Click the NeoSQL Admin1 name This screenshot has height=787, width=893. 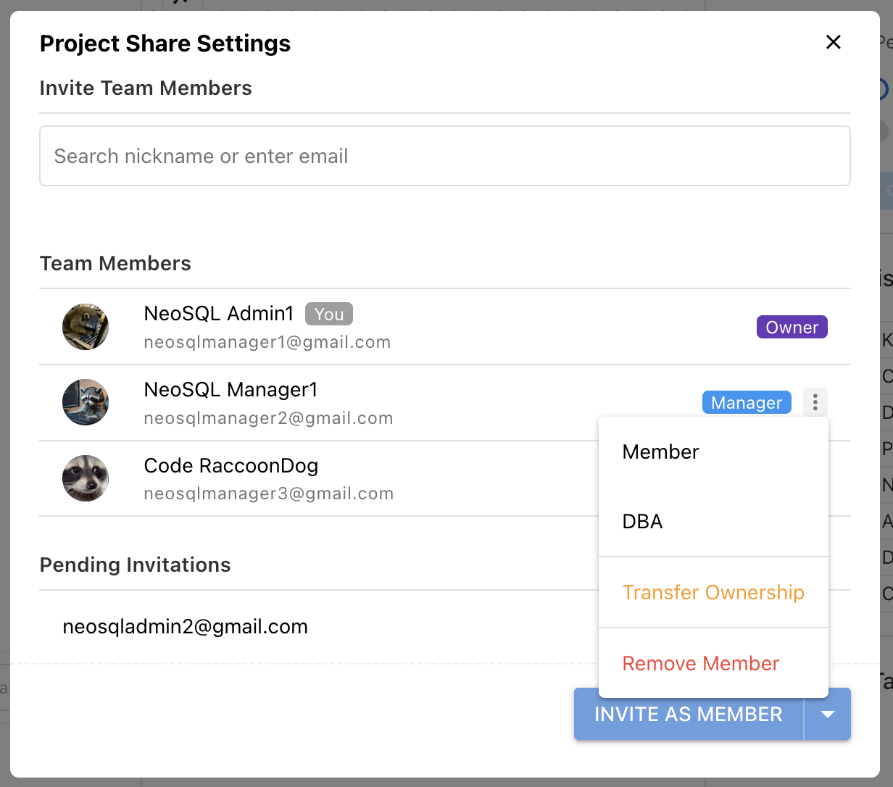[x=219, y=314]
